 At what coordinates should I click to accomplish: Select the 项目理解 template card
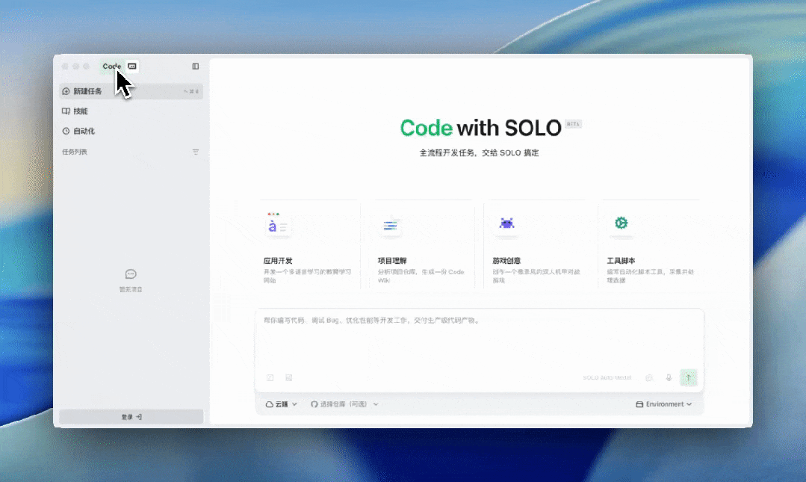point(422,245)
